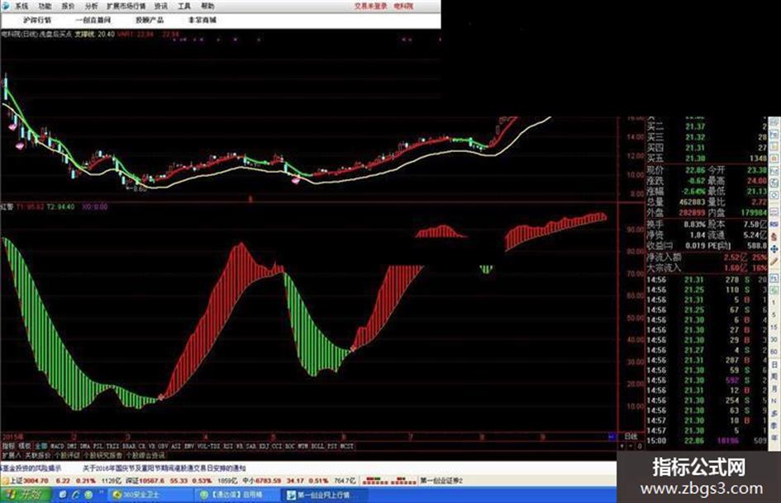Image resolution: width=781 pixels, height=503 pixels.
Task: Switch to monthly 月 period in sidebar
Action: click(774, 388)
